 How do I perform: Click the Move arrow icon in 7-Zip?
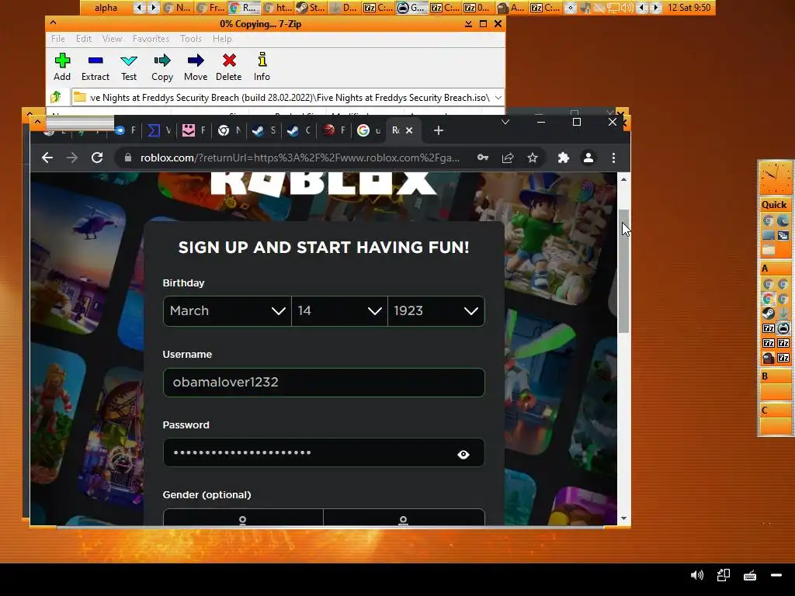click(196, 67)
